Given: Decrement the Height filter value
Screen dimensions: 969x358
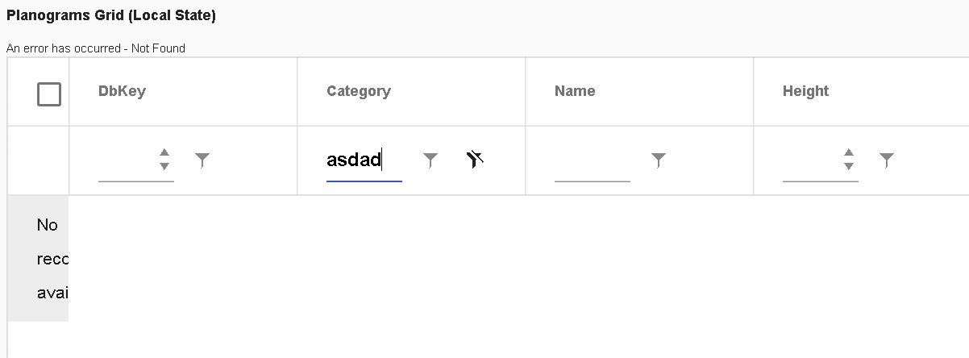Looking at the screenshot, I should point(849,166).
